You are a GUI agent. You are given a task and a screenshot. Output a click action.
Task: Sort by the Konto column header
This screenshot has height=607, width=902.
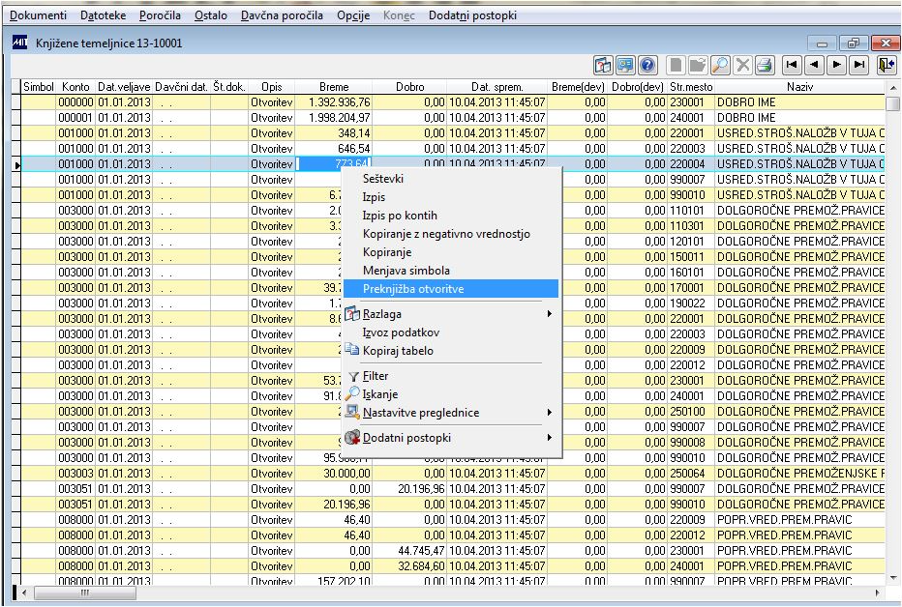pyautogui.click(x=75, y=87)
